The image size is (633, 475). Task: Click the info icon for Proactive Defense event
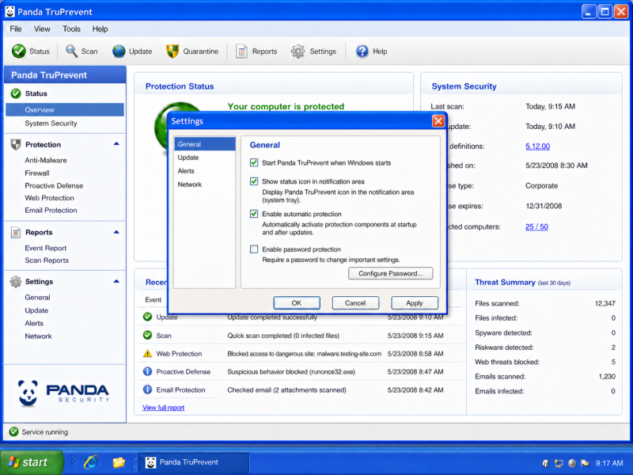148,371
